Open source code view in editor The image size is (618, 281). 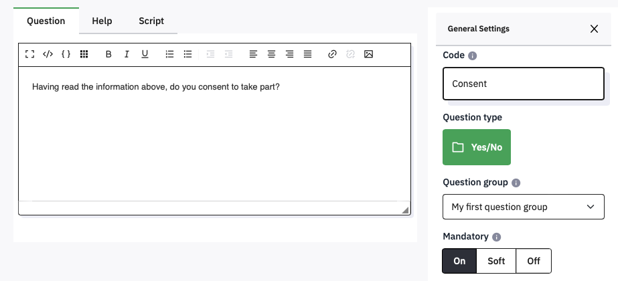[x=48, y=54]
